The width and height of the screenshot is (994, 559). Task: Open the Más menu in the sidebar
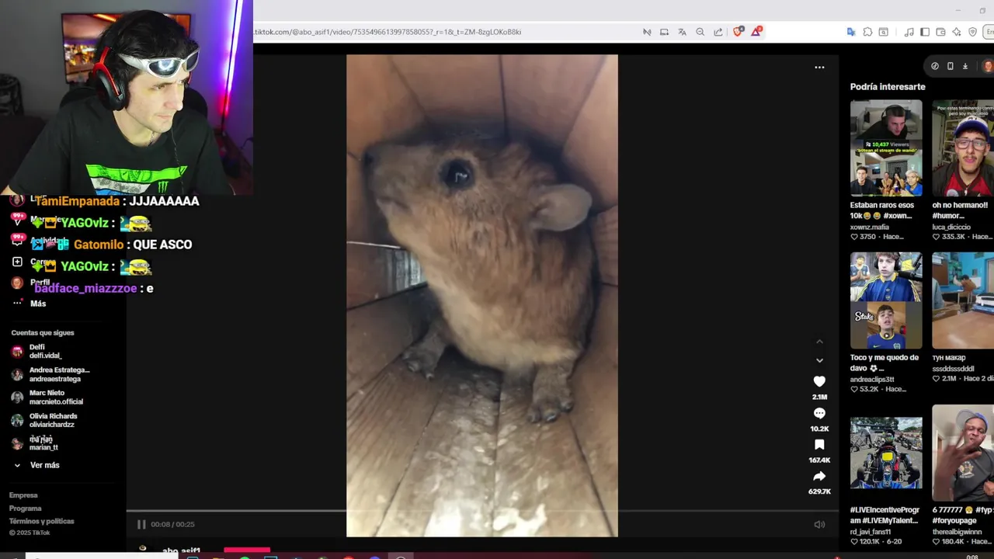[x=30, y=304]
